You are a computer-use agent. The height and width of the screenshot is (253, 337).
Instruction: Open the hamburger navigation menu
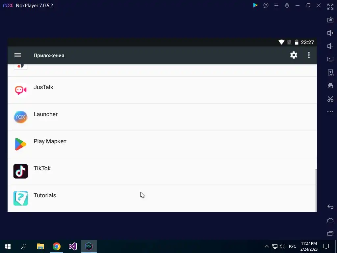18,55
